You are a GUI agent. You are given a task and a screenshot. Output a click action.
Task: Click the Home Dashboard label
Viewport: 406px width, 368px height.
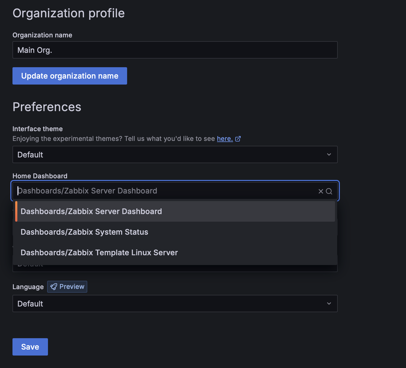(40, 176)
